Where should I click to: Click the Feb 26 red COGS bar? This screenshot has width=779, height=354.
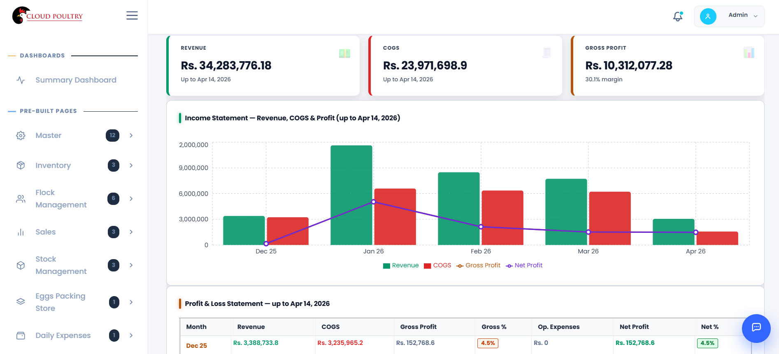pyautogui.click(x=502, y=218)
